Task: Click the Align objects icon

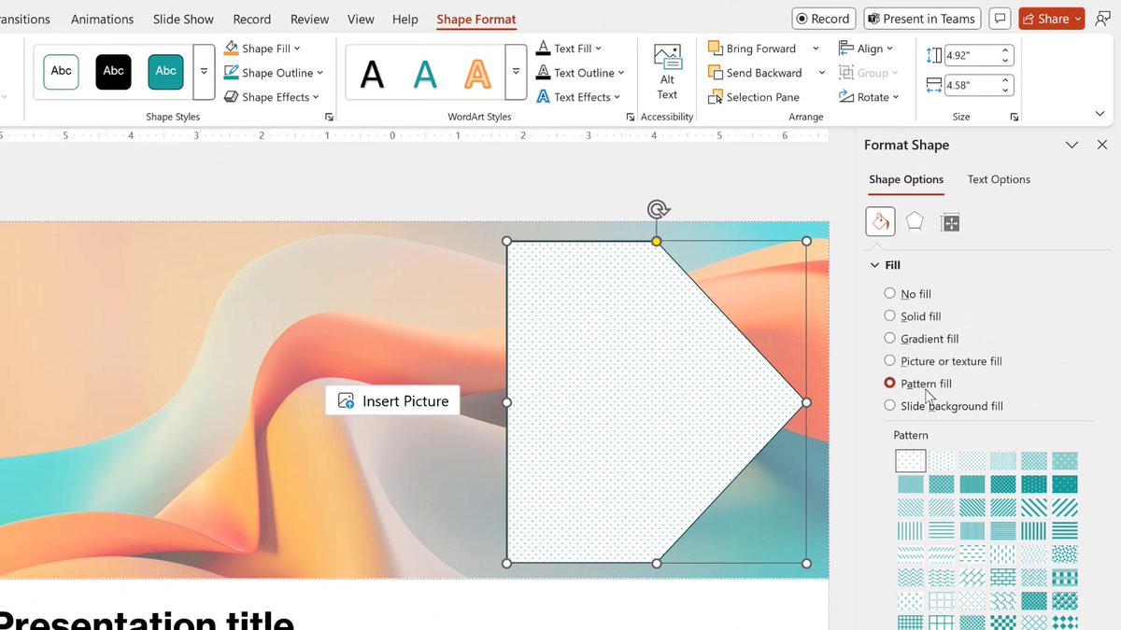Action: coord(846,49)
